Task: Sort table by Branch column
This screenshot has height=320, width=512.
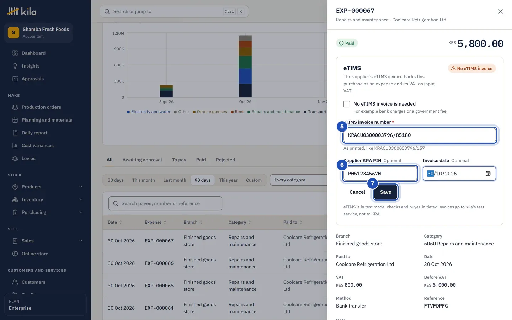Action: pyautogui.click(x=193, y=222)
